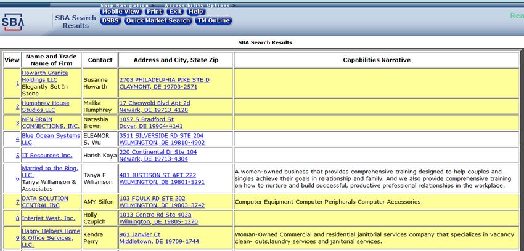Click the janitorial services capabilities narrative

(x=374, y=237)
